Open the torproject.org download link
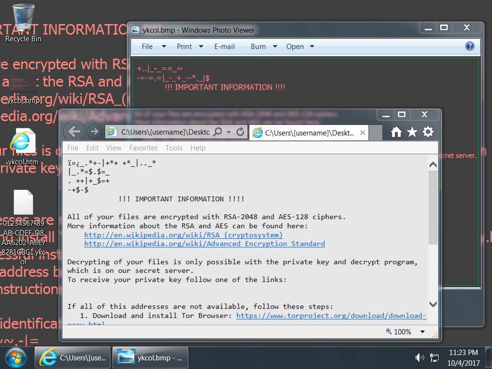Viewport: 492px width, 369px height. pyautogui.click(x=332, y=316)
